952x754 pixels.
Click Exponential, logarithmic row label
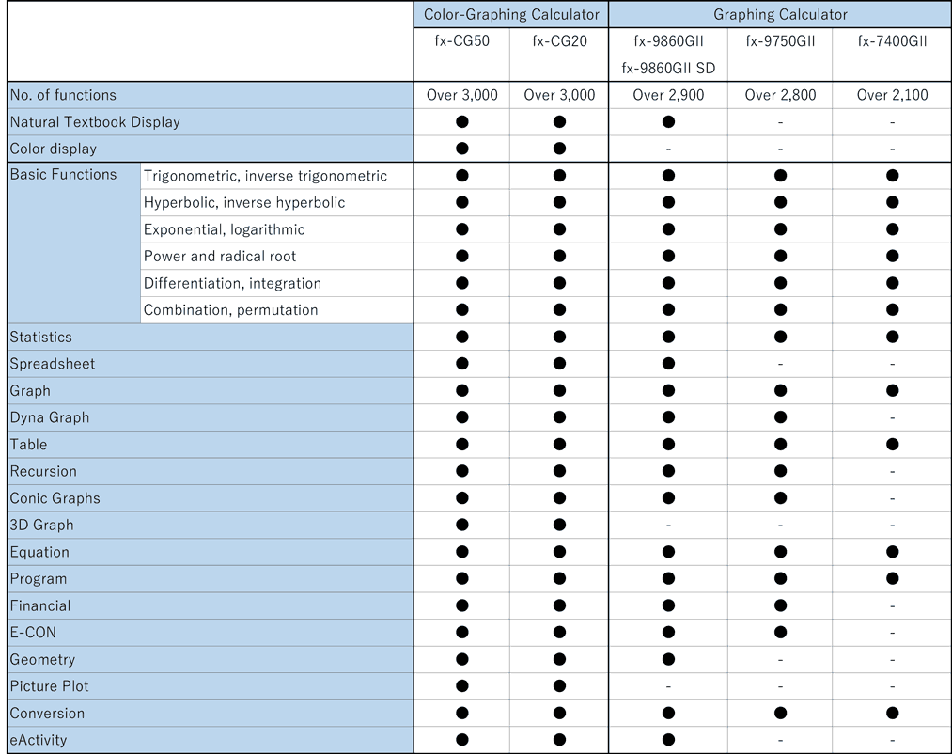(x=224, y=229)
